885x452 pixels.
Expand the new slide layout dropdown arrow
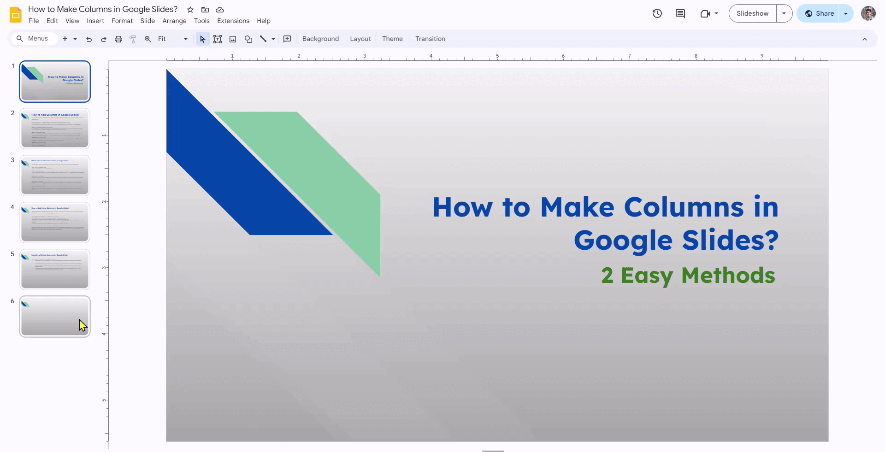click(x=75, y=39)
